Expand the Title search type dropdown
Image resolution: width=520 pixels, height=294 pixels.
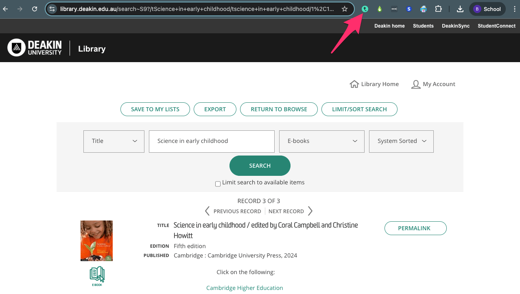(x=114, y=141)
